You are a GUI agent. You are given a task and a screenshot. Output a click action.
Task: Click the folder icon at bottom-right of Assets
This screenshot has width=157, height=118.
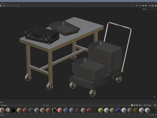[153, 115]
